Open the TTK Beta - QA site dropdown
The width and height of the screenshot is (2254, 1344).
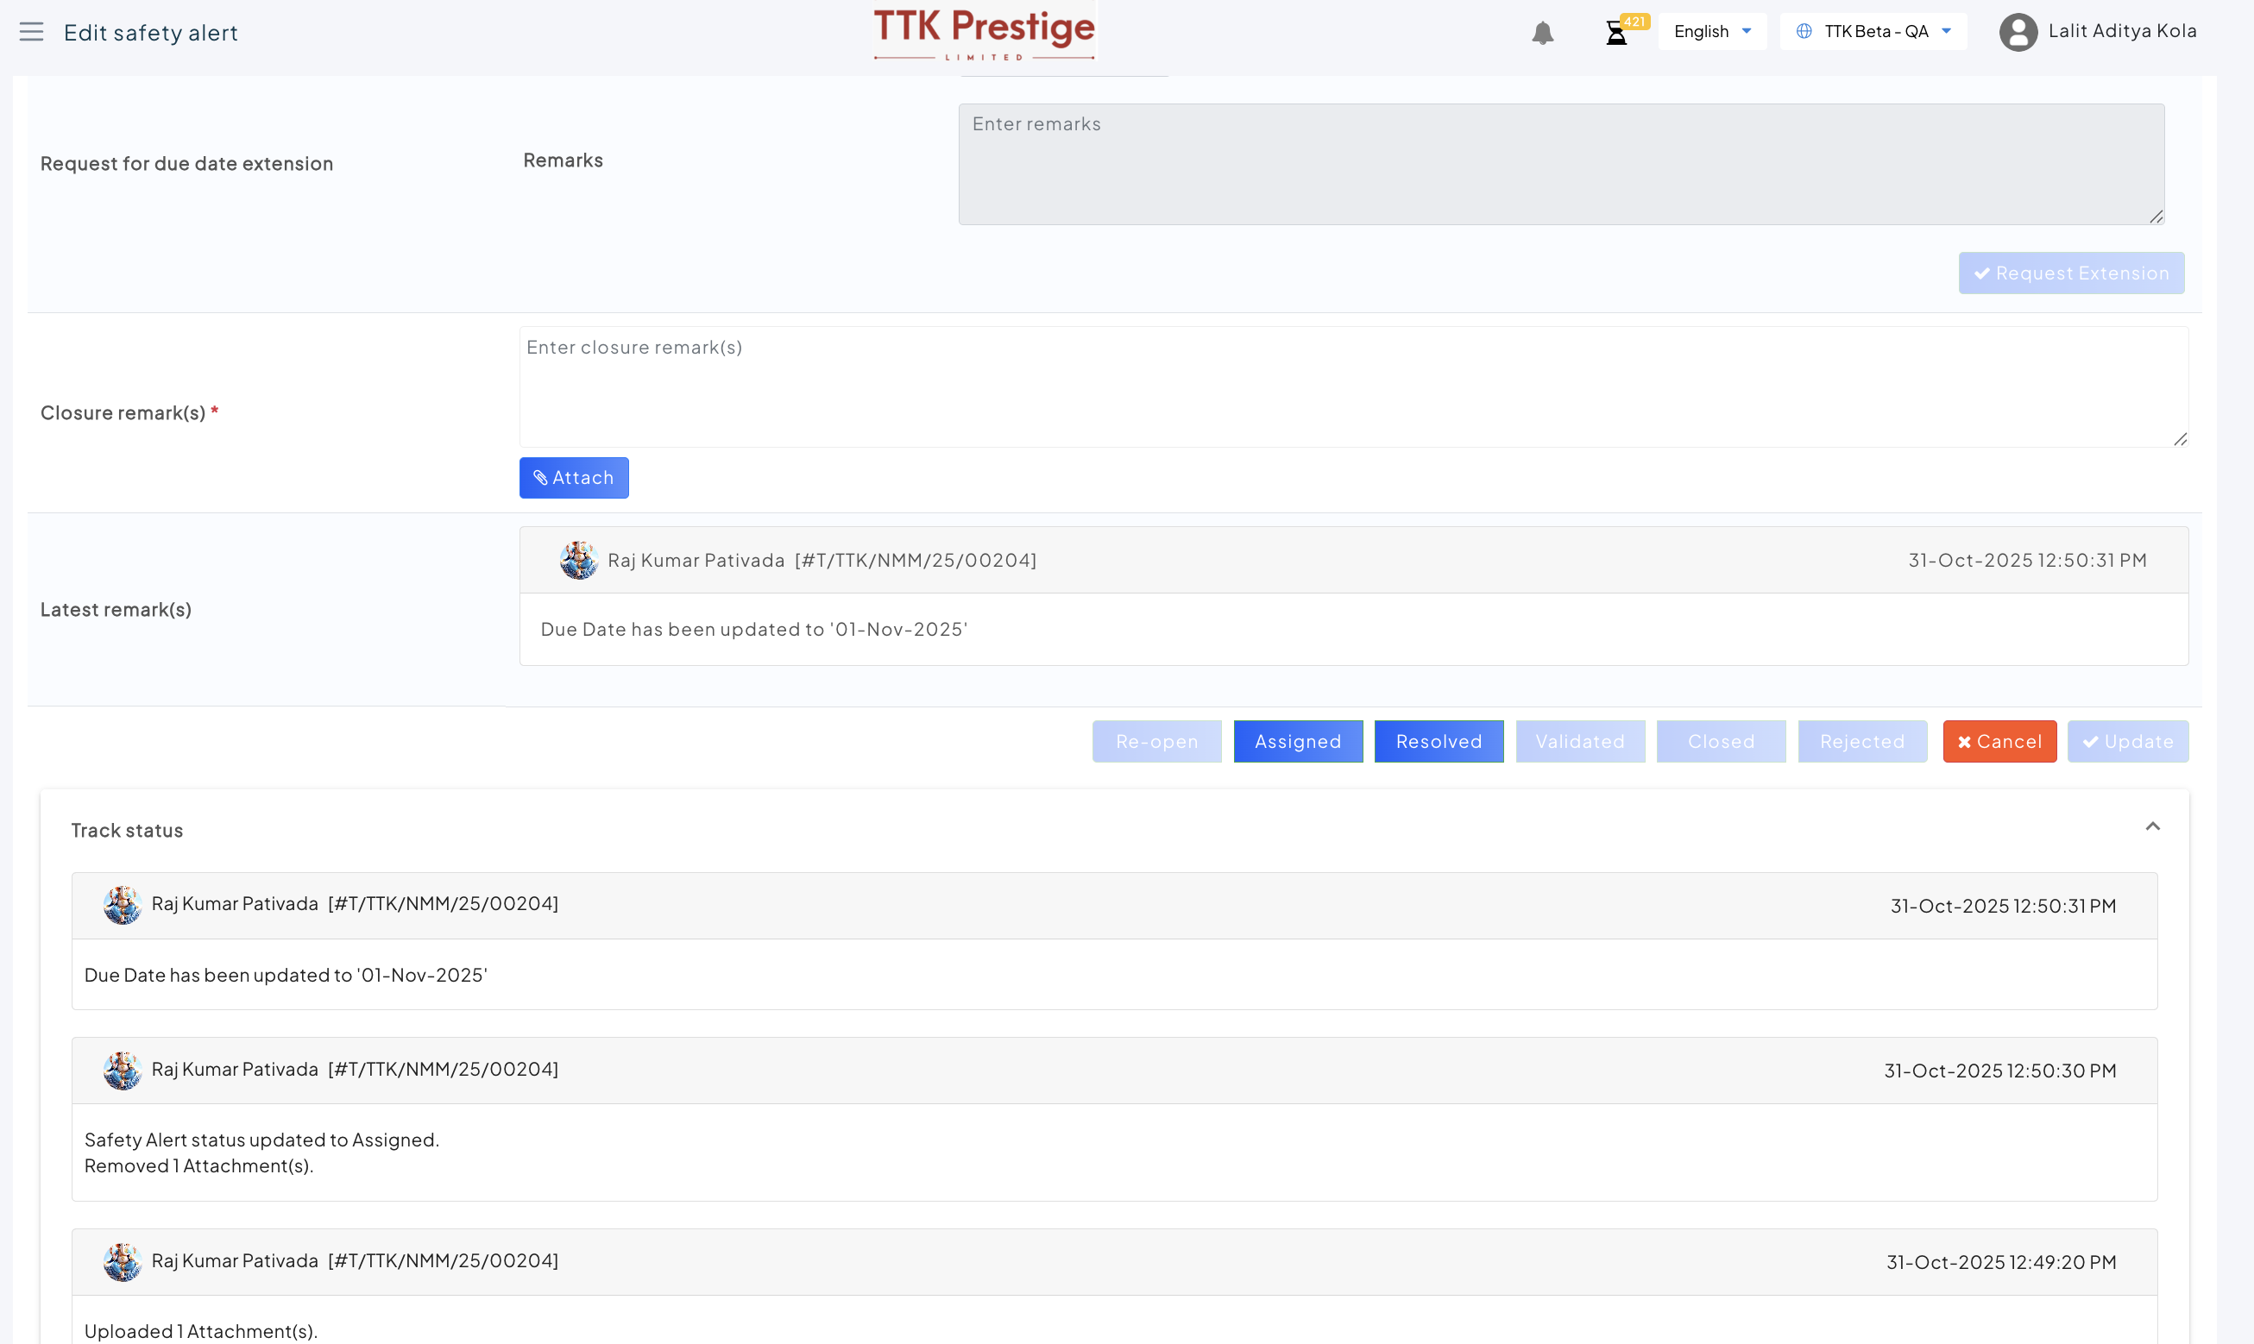1873,32
